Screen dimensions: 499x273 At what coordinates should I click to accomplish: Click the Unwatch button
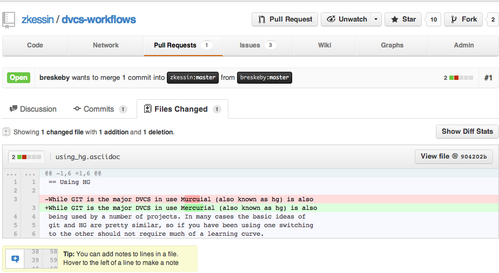(346, 19)
